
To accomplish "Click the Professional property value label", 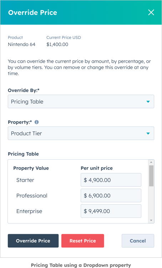I will click(x=32, y=196).
